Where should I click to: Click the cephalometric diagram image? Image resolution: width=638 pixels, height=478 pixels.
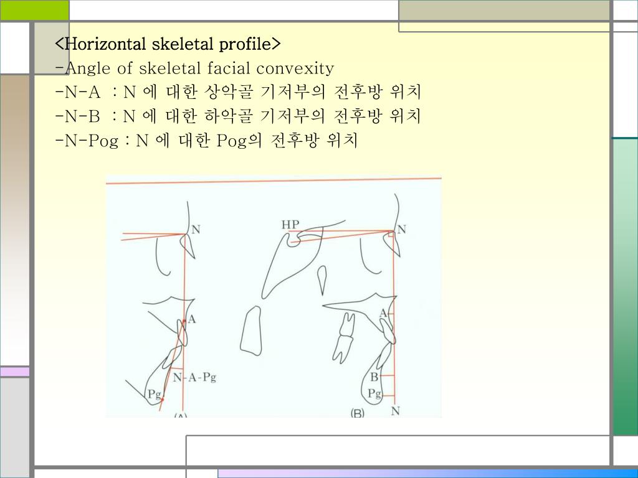[274, 296]
